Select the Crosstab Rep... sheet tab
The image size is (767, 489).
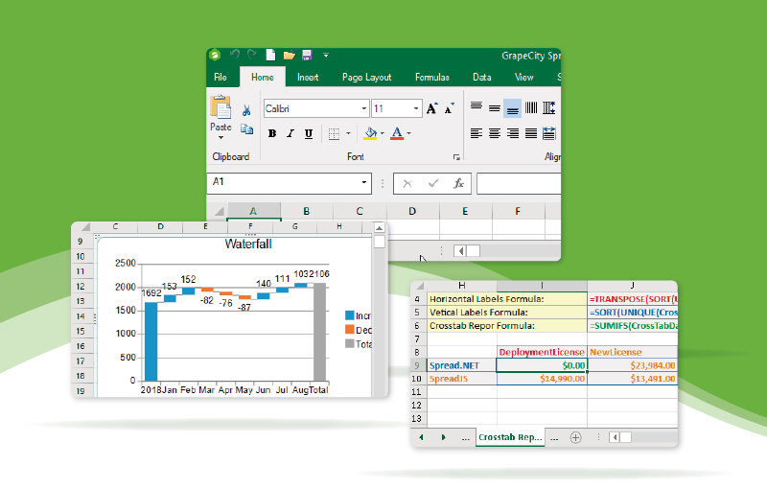(510, 437)
